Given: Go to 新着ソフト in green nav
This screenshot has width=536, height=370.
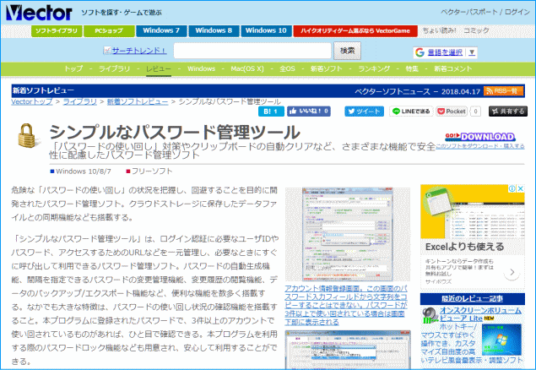Looking at the screenshot, I should click(x=326, y=68).
